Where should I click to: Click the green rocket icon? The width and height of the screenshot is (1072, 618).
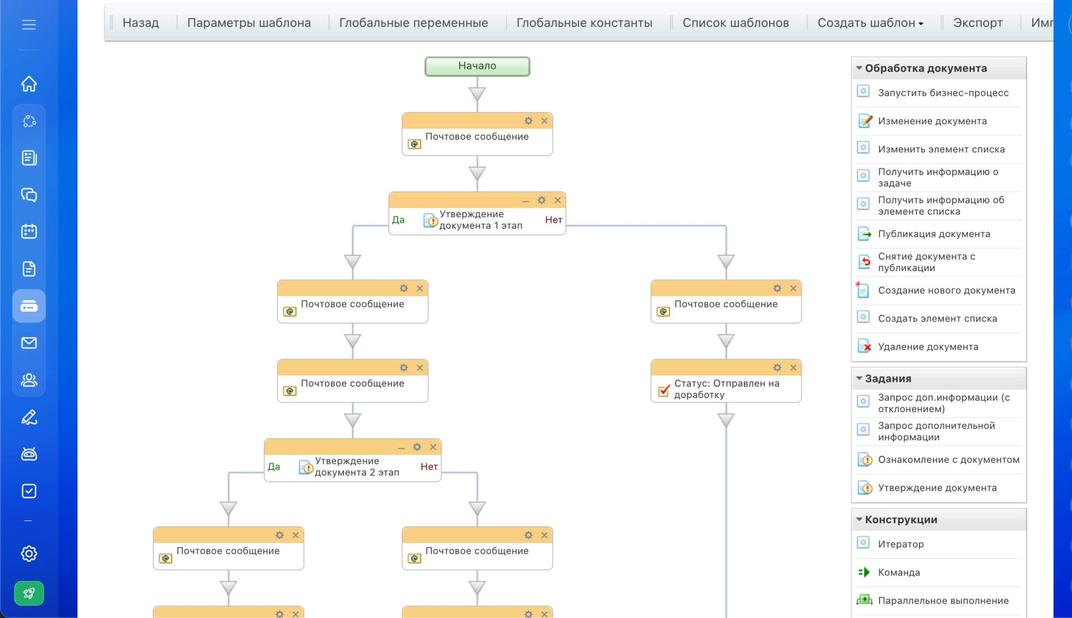pos(29,593)
